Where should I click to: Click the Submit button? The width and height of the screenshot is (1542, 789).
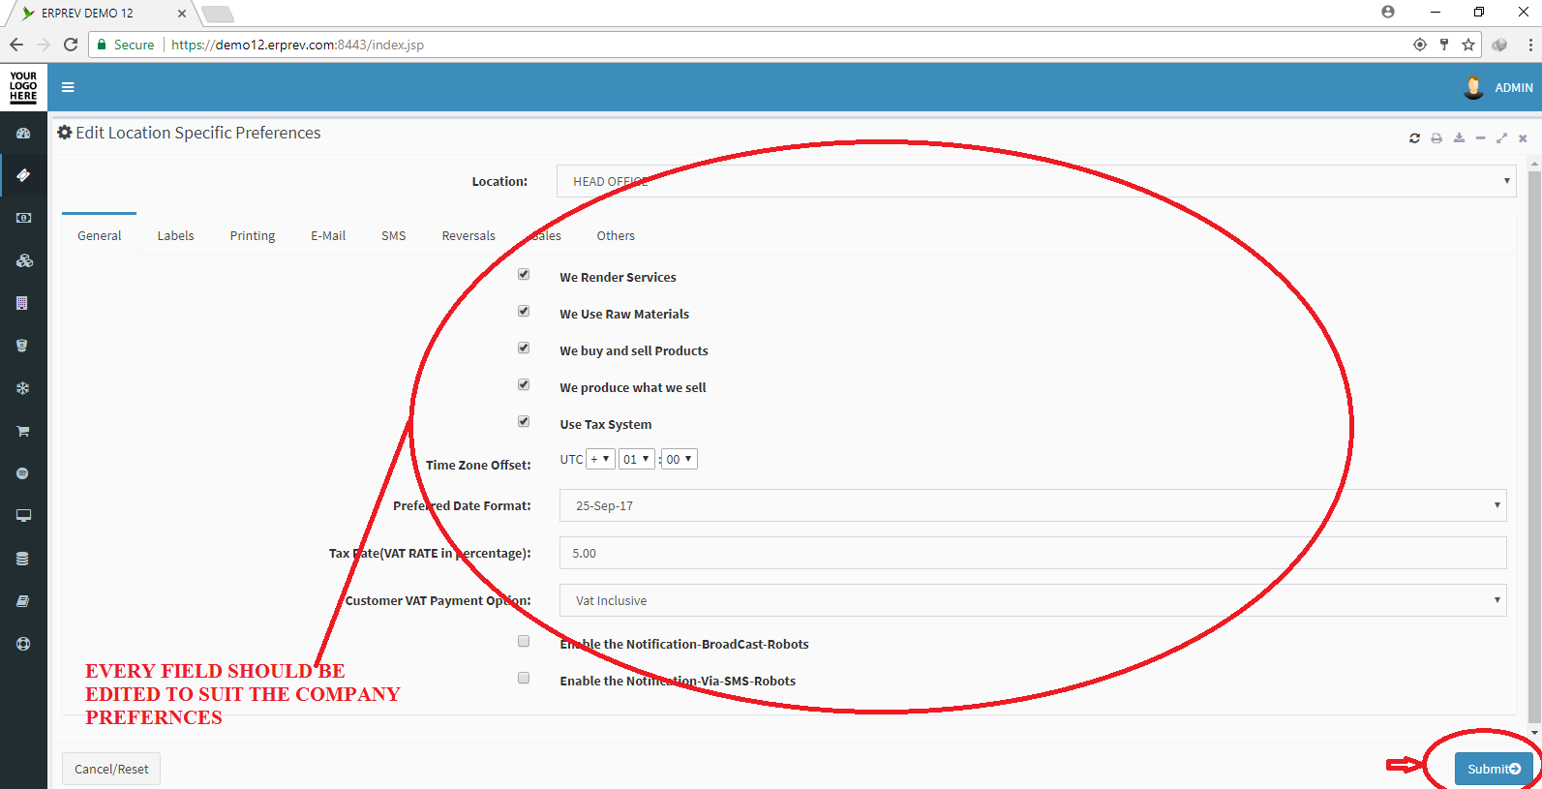coord(1494,769)
